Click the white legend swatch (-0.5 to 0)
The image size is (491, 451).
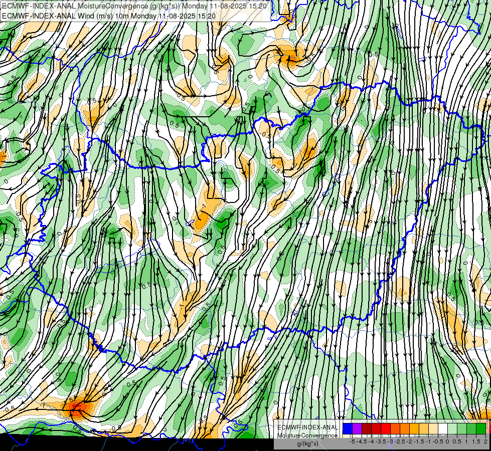click(x=443, y=428)
